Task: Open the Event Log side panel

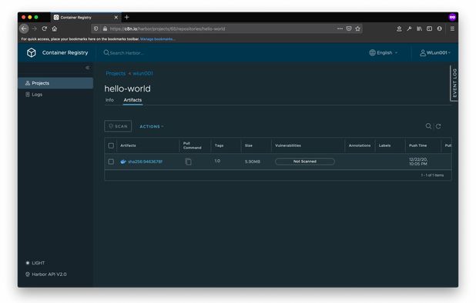Action: tap(454, 83)
